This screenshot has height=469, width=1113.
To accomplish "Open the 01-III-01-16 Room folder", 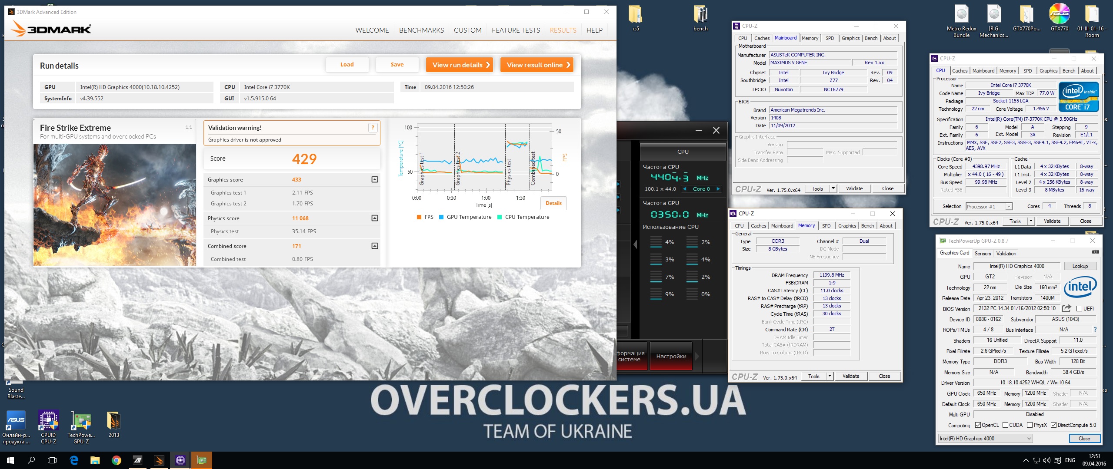I will click(1092, 21).
